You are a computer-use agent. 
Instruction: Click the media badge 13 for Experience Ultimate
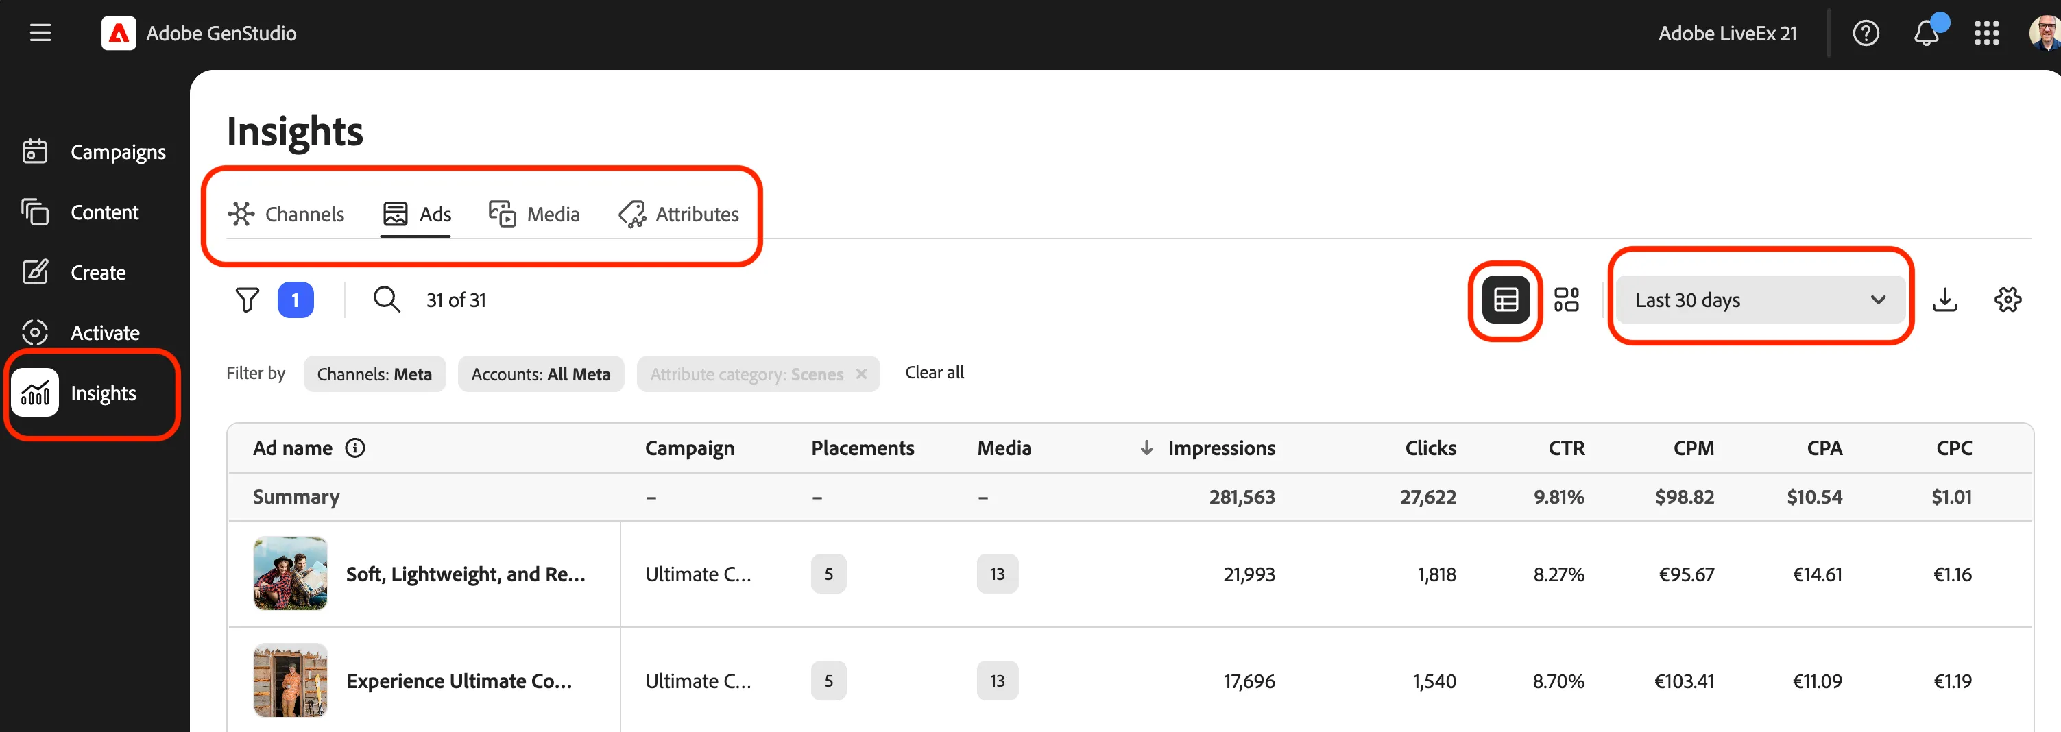tap(997, 680)
